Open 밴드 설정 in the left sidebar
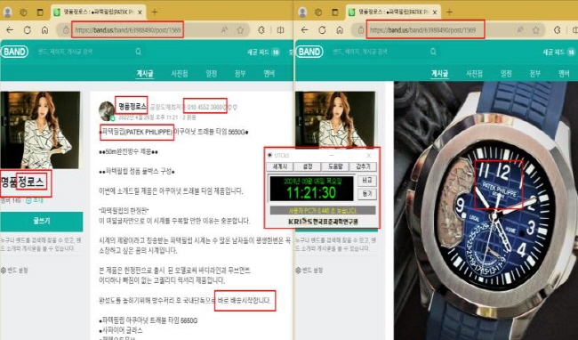Viewport: 578px width, 340px height. pyautogui.click(x=14, y=271)
